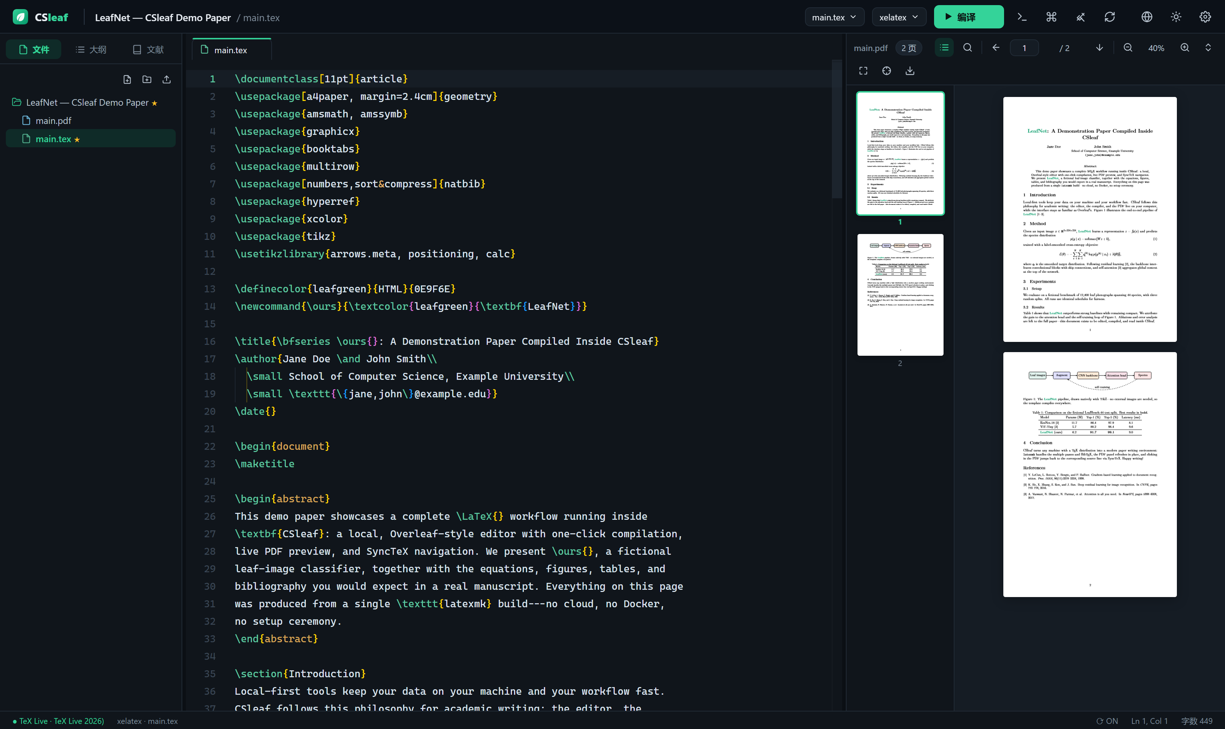Select the main.tex editor tab
1225x729 pixels.
(x=232, y=50)
